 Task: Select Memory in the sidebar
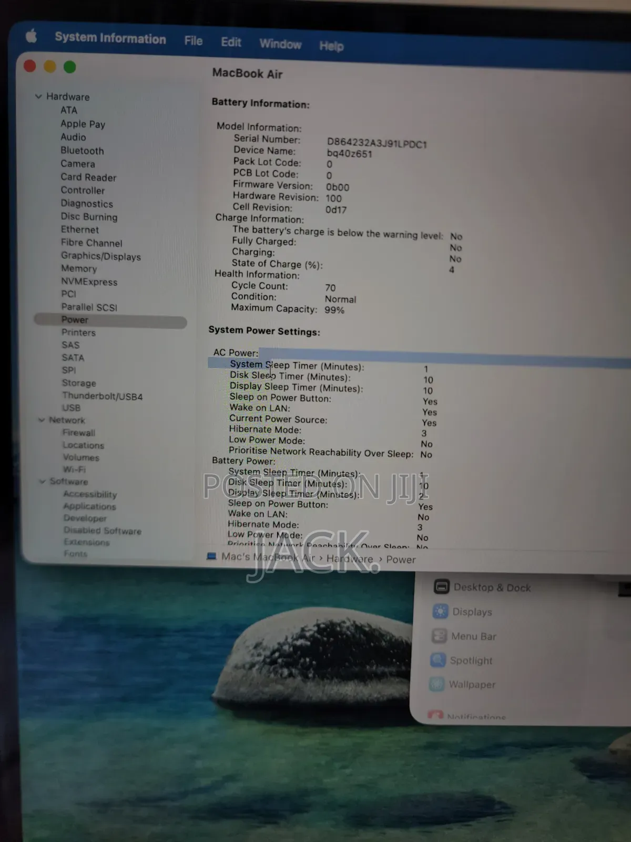pyautogui.click(x=79, y=268)
